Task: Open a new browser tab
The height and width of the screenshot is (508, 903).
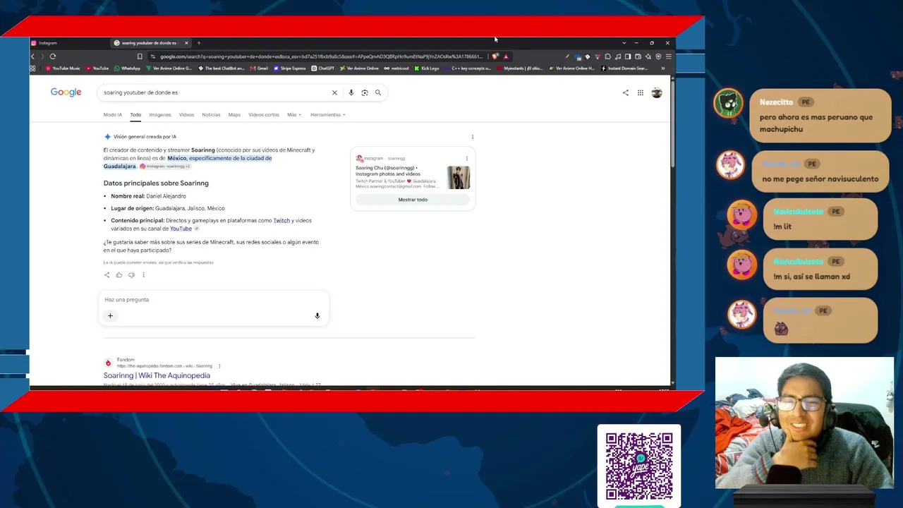Action: 199,43
